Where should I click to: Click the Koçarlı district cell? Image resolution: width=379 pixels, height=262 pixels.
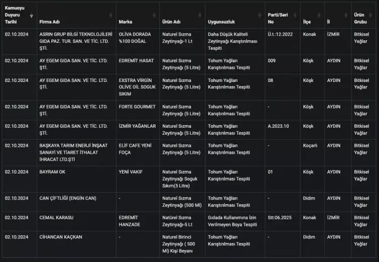310,146
